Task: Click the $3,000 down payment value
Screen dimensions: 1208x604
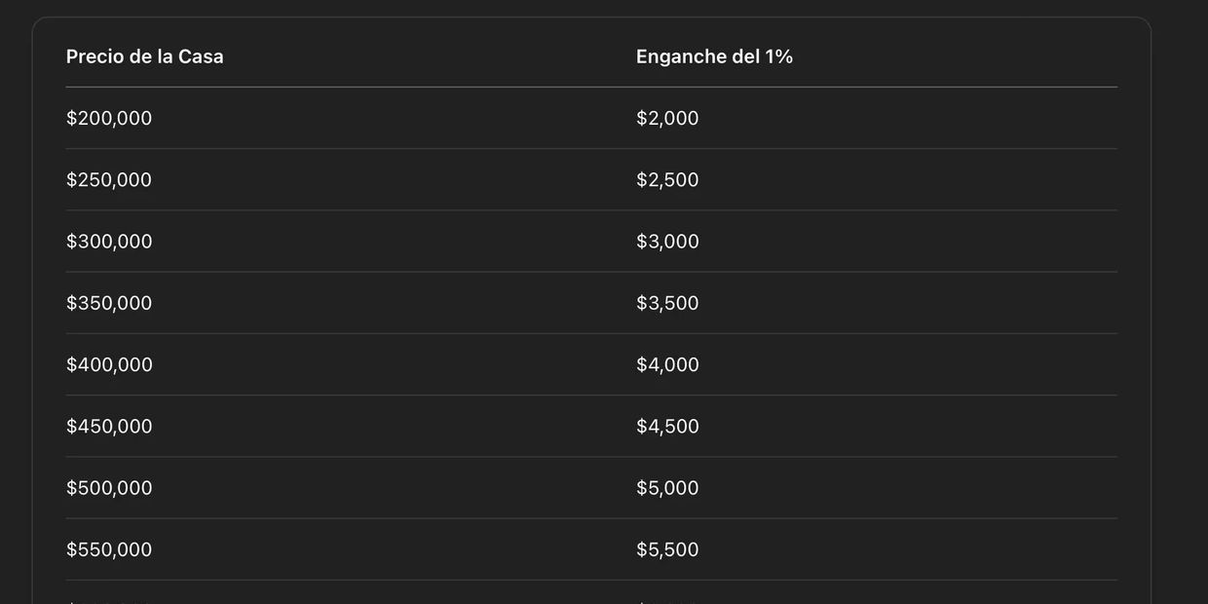Action: click(667, 242)
